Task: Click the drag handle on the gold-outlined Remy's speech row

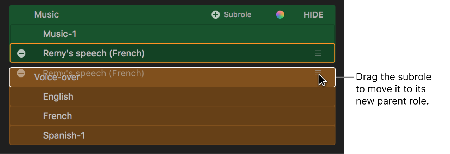Action: coord(318,53)
